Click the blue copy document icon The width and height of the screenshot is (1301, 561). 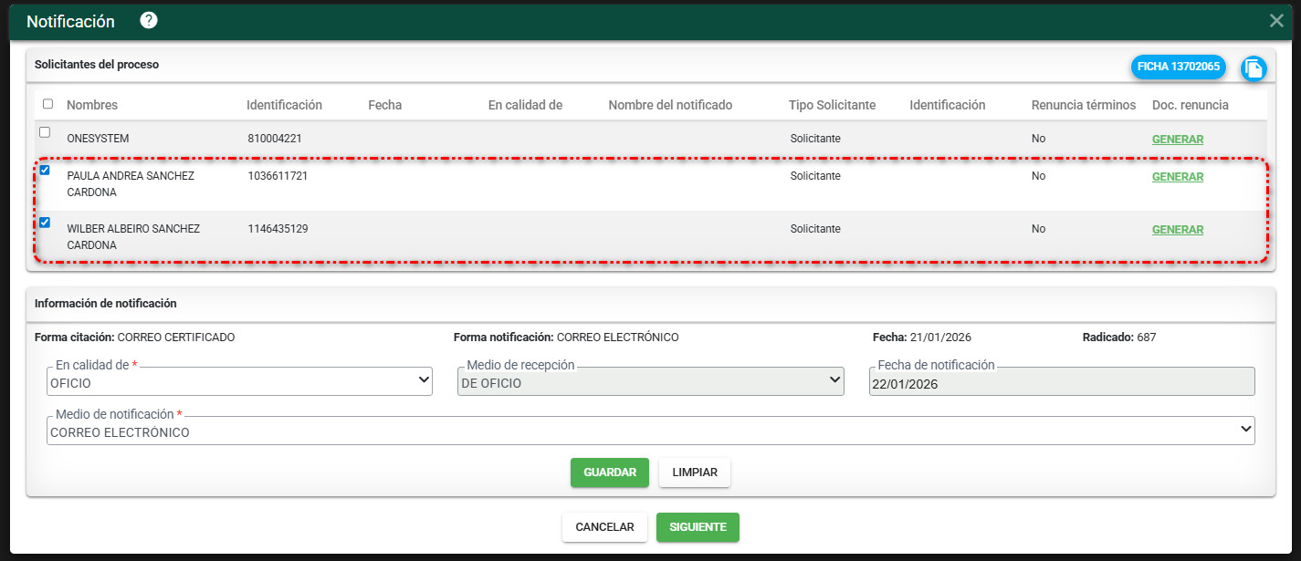coord(1254,68)
